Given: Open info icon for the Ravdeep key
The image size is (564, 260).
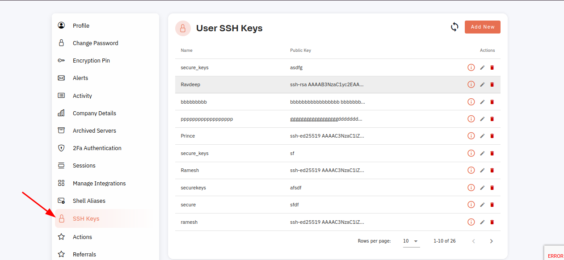Looking at the screenshot, I should tap(471, 84).
